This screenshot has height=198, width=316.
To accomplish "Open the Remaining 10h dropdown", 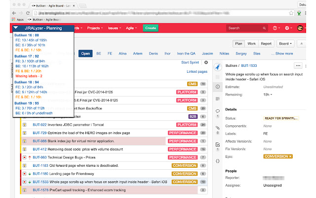I will coord(268,95).
